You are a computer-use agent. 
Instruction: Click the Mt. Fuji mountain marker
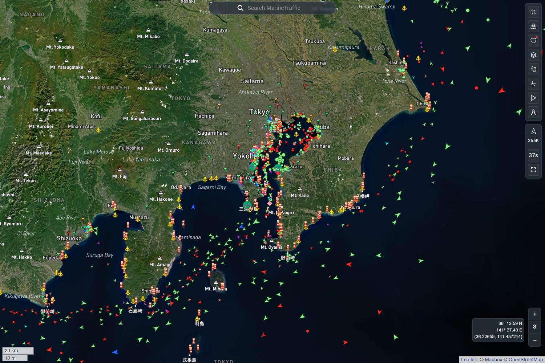pyautogui.click(x=120, y=170)
